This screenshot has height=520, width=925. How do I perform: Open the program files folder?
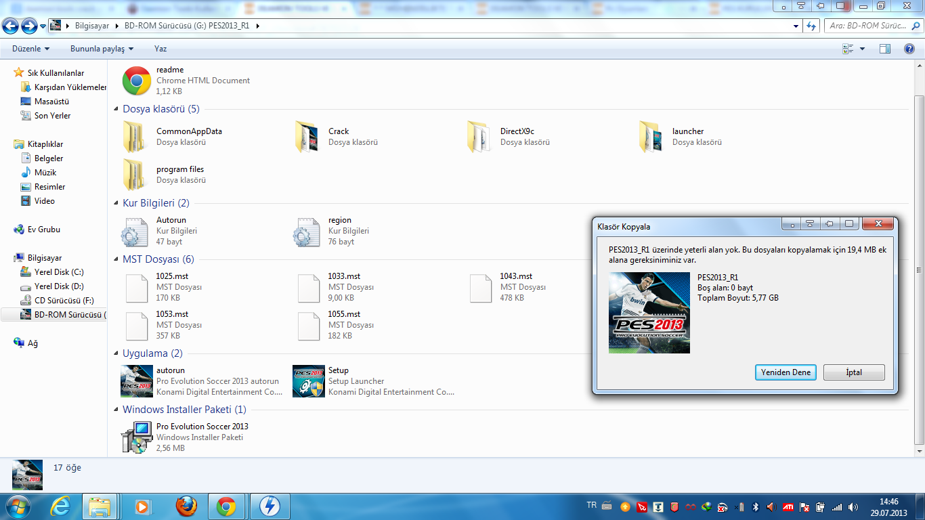click(164, 175)
